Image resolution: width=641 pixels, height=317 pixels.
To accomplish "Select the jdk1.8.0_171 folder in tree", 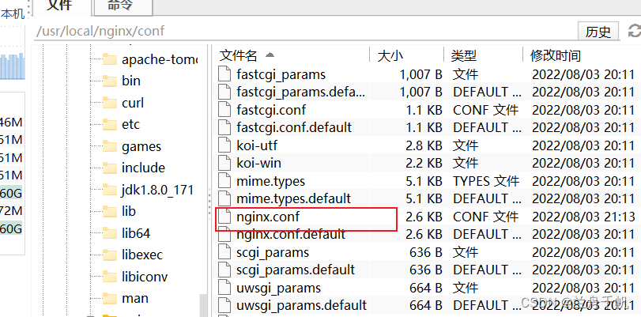I will click(x=157, y=190).
